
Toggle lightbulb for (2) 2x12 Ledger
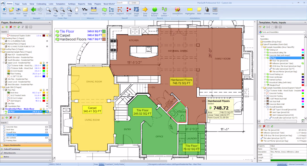(x=47, y=98)
